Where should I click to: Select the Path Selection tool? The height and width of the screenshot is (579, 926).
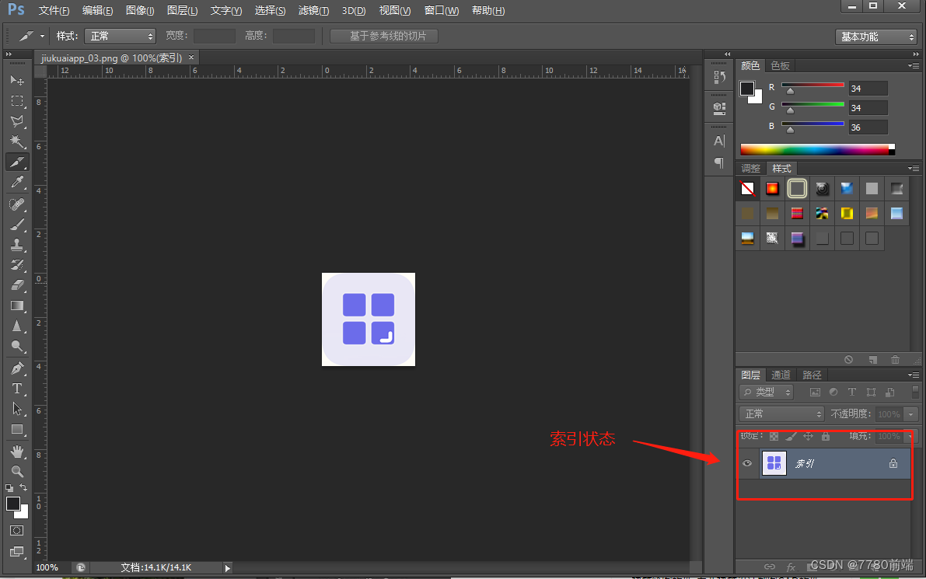pyautogui.click(x=17, y=409)
